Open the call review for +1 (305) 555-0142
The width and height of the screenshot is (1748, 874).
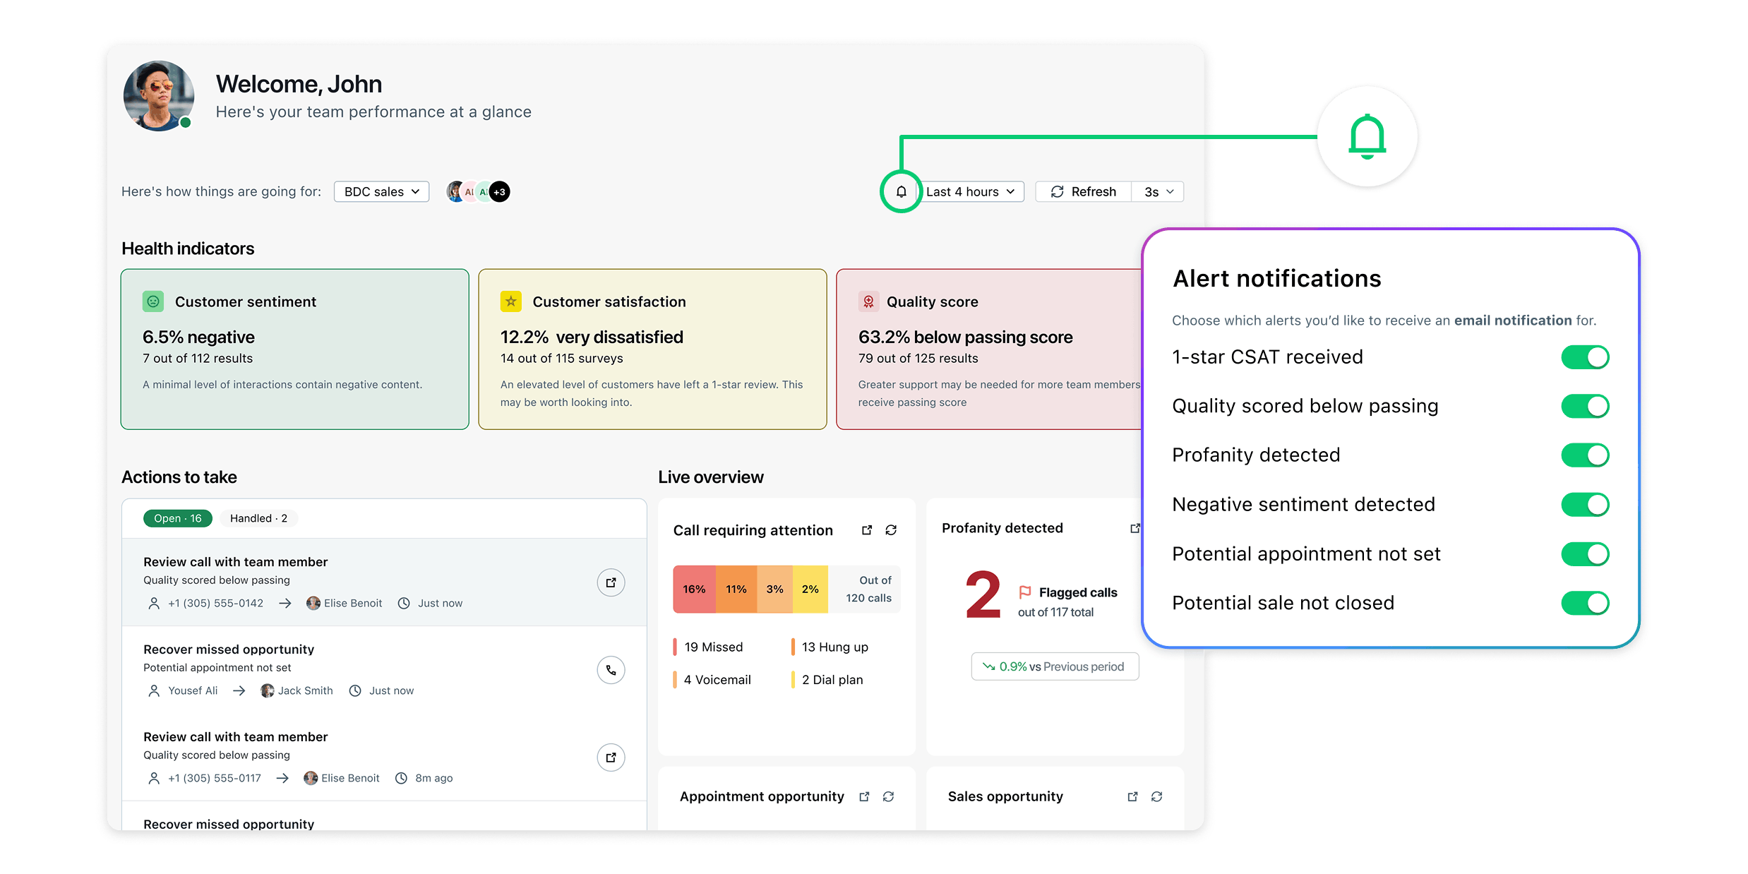[x=611, y=582]
